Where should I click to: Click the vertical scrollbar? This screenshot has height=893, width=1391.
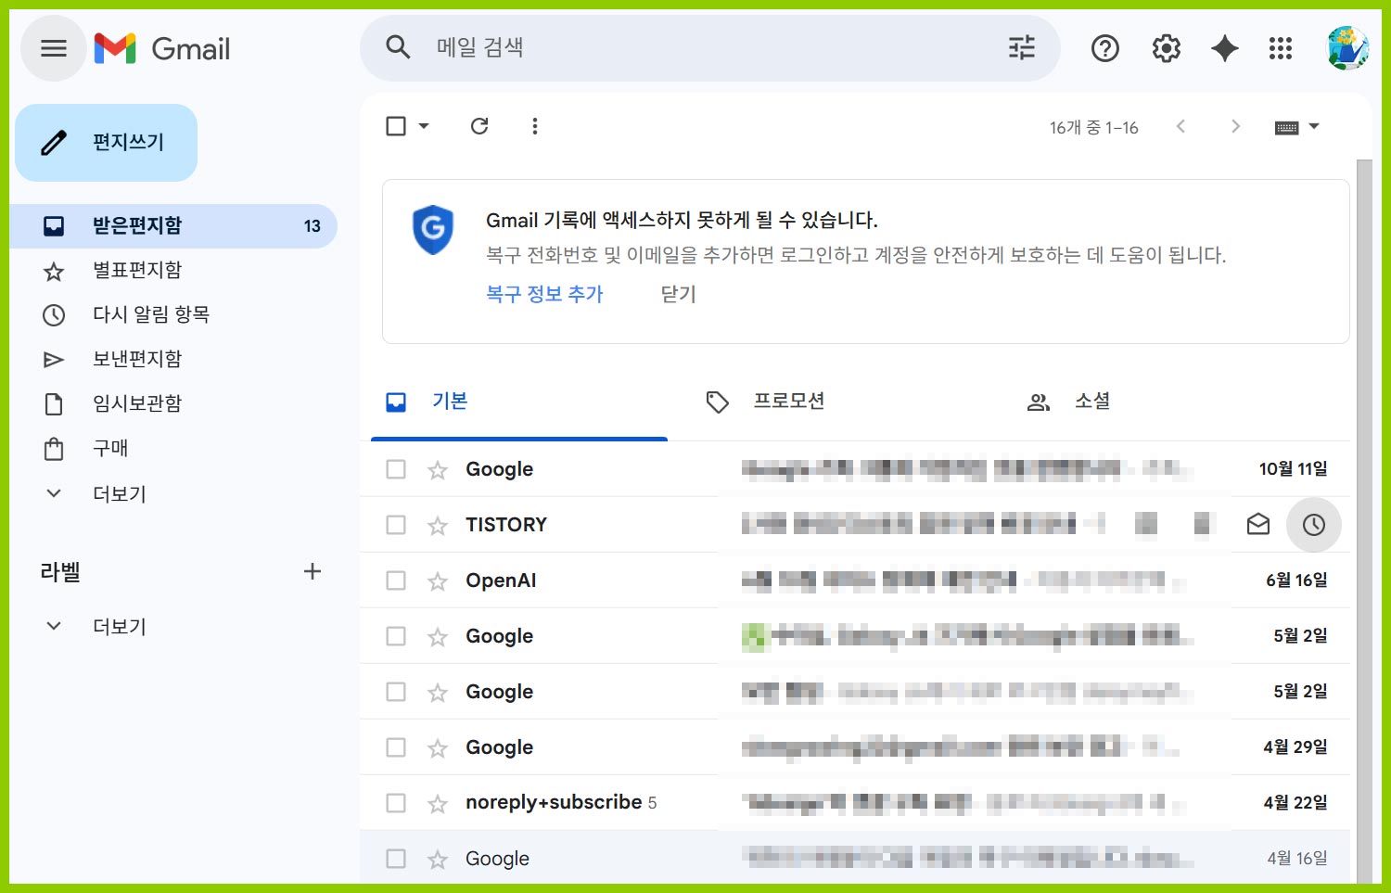[1363, 519]
